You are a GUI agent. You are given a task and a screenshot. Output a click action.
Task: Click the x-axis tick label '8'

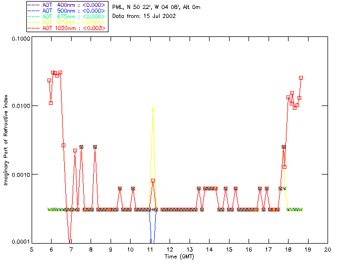click(91, 249)
